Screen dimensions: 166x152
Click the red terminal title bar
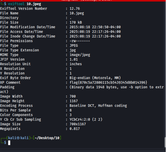coord(83,1)
